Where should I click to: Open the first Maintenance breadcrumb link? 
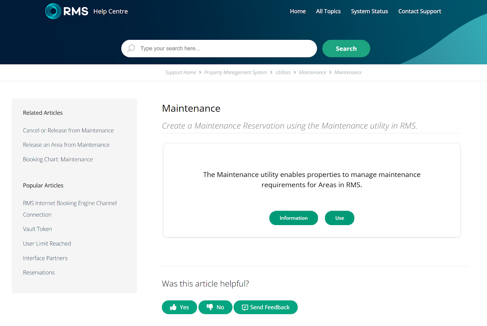(312, 72)
